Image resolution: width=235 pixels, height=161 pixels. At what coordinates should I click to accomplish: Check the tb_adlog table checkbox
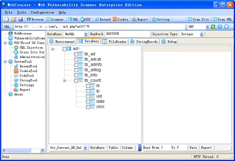coord(76,70)
